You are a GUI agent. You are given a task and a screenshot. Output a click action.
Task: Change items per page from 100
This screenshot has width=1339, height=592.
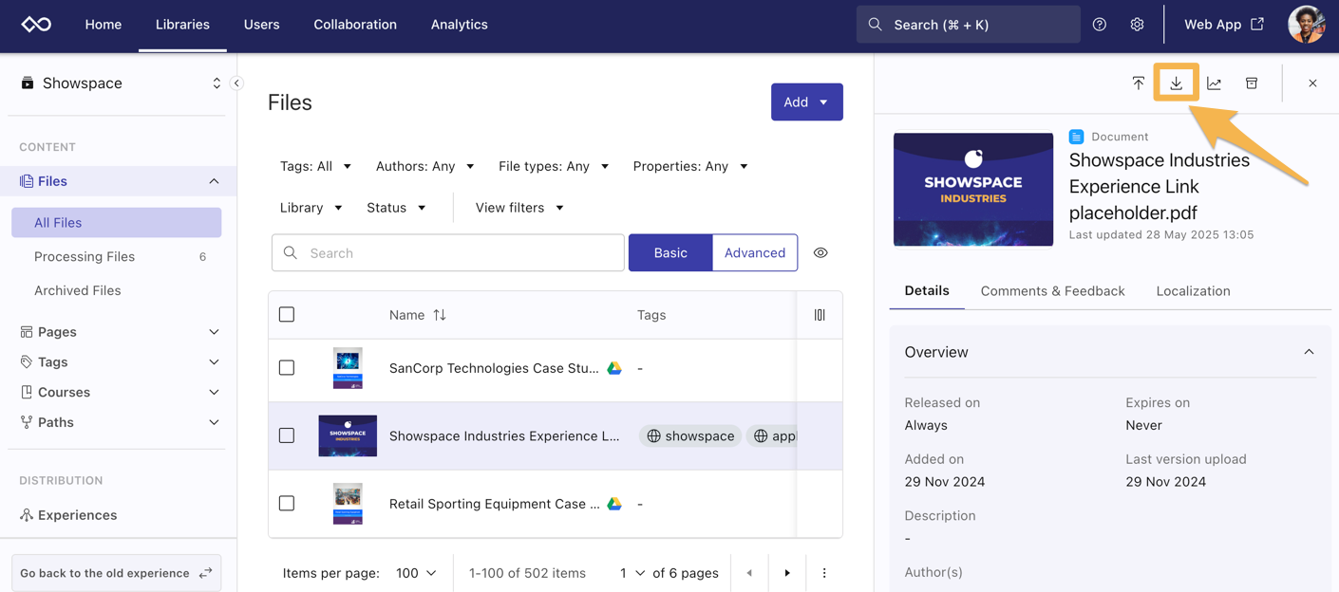coord(416,573)
